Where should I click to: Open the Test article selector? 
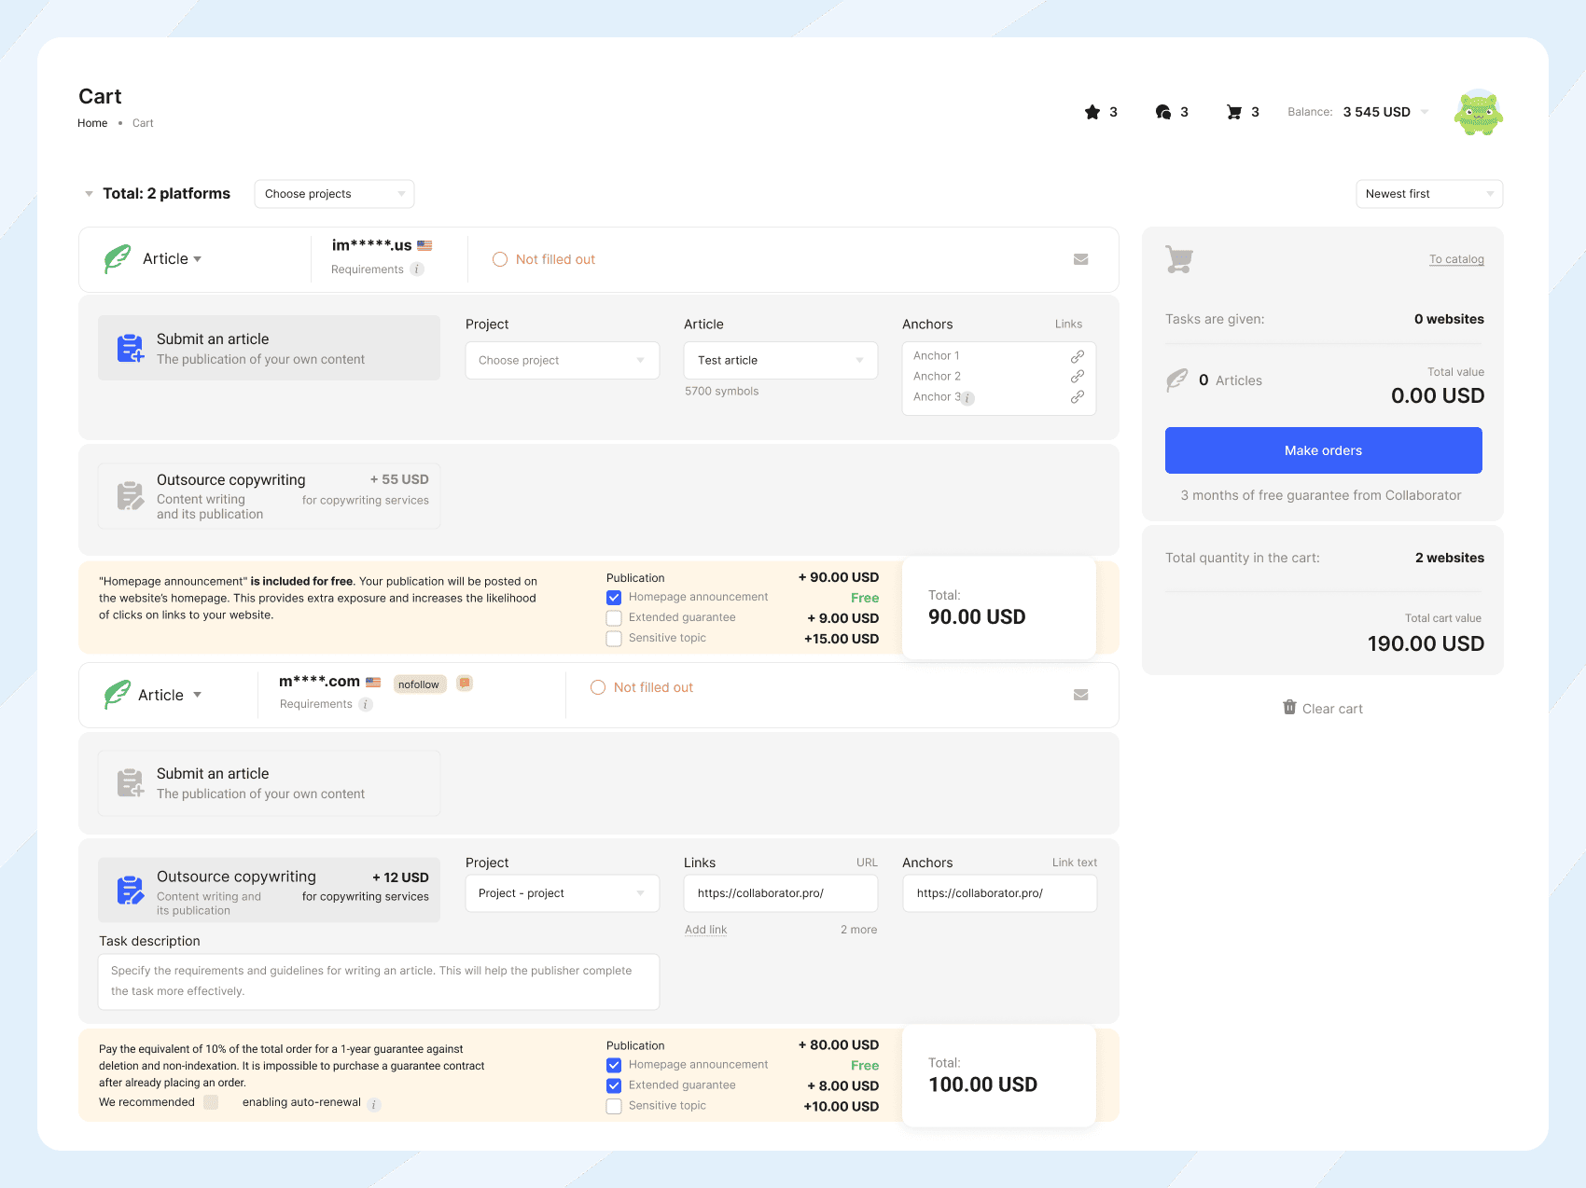click(780, 360)
